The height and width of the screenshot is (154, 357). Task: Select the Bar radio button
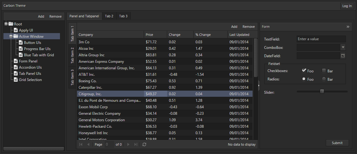(x=324, y=79)
